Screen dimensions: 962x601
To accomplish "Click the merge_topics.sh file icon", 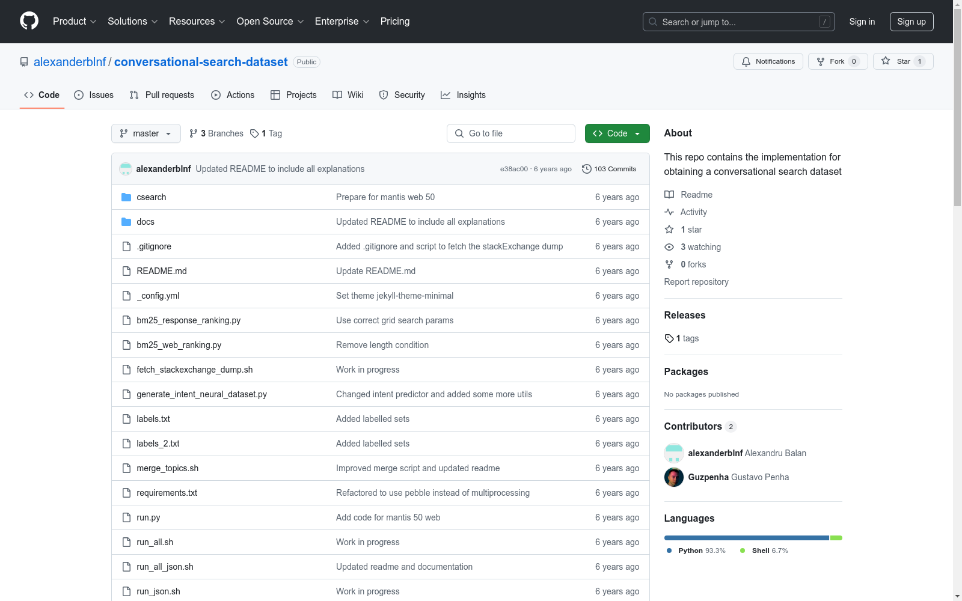I will point(126,468).
